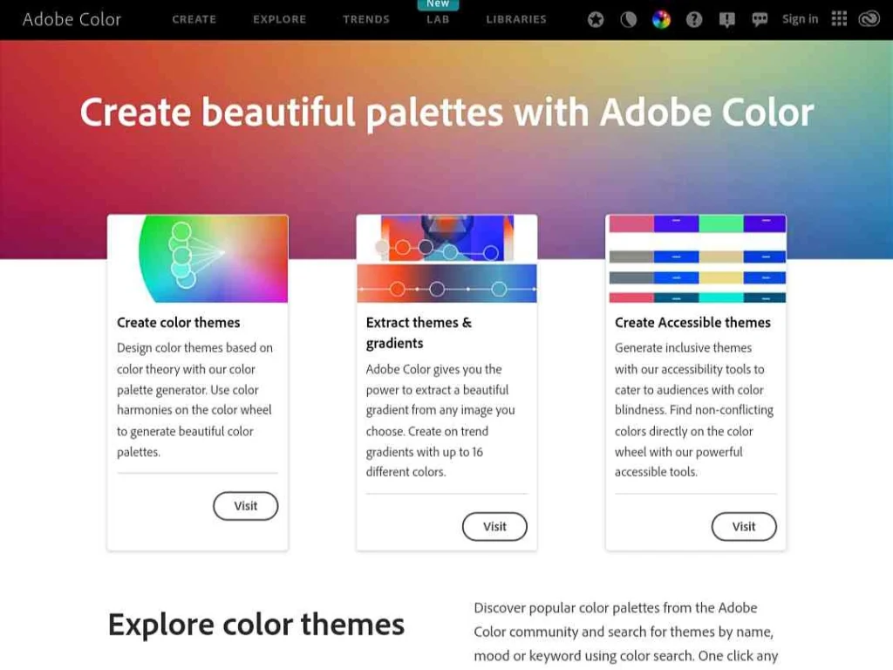Click the star badge icon in header

pos(596,20)
